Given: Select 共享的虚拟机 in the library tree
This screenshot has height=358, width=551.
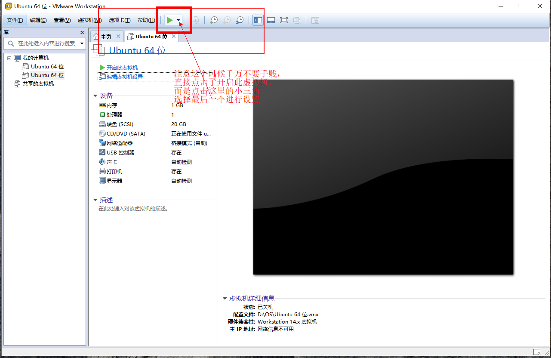Looking at the screenshot, I should 38,84.
